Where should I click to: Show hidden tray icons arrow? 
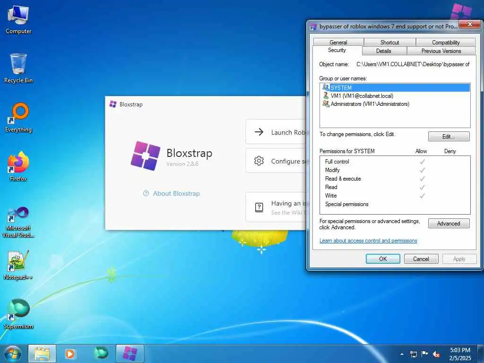[402, 354]
